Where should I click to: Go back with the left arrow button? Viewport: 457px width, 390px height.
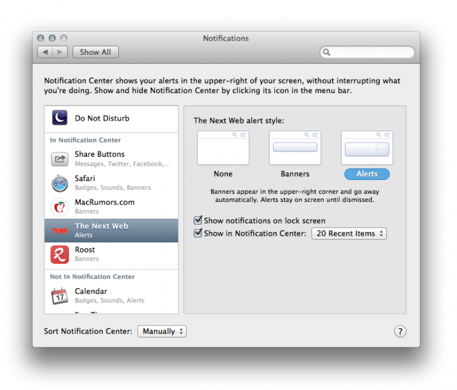tap(45, 52)
